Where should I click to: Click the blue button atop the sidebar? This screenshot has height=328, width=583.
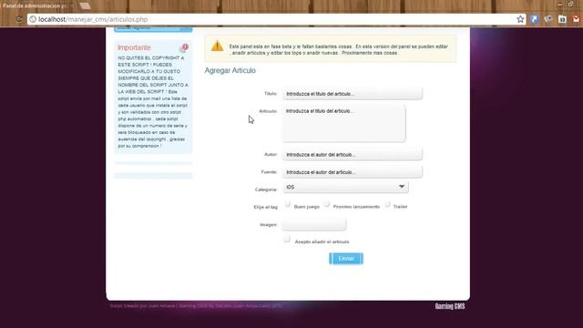tap(153, 29)
